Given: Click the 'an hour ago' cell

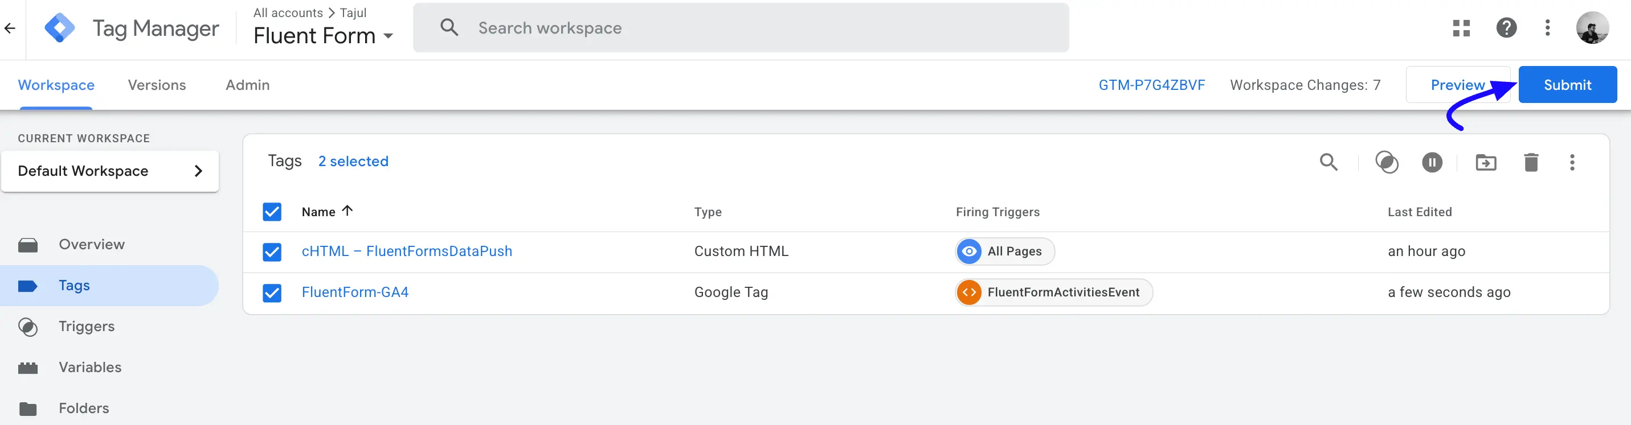Looking at the screenshot, I should click(x=1426, y=251).
